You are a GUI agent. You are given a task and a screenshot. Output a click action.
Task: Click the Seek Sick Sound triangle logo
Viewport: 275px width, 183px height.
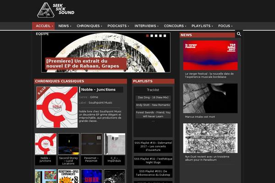point(45,10)
